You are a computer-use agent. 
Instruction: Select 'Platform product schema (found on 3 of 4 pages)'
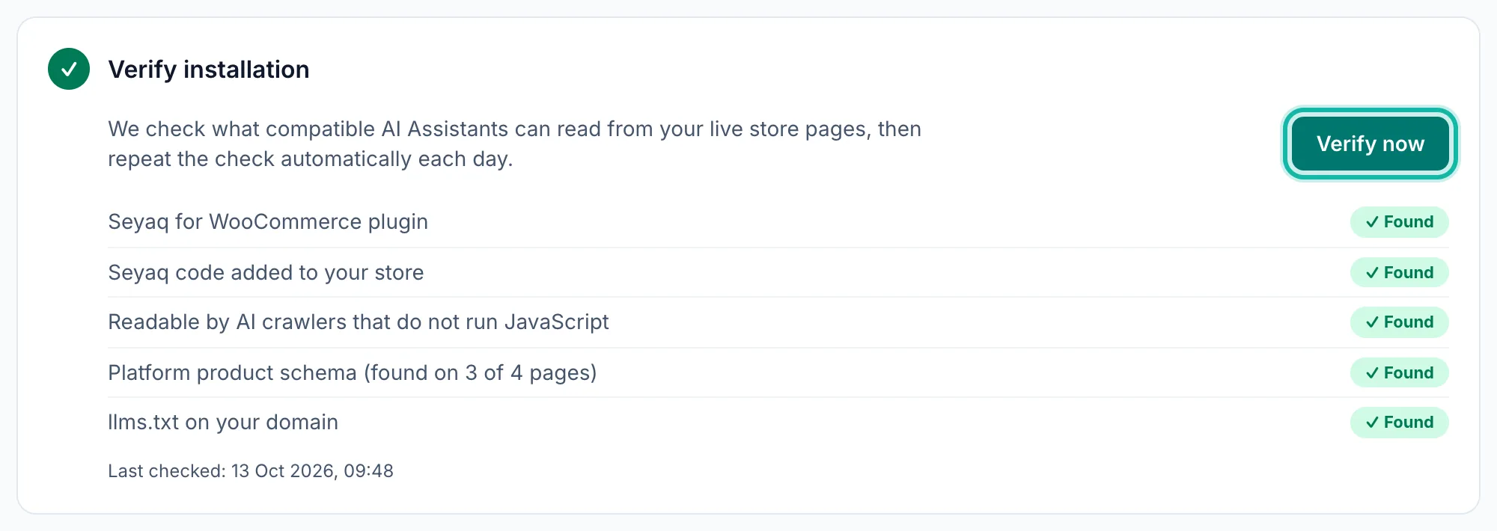click(x=353, y=372)
